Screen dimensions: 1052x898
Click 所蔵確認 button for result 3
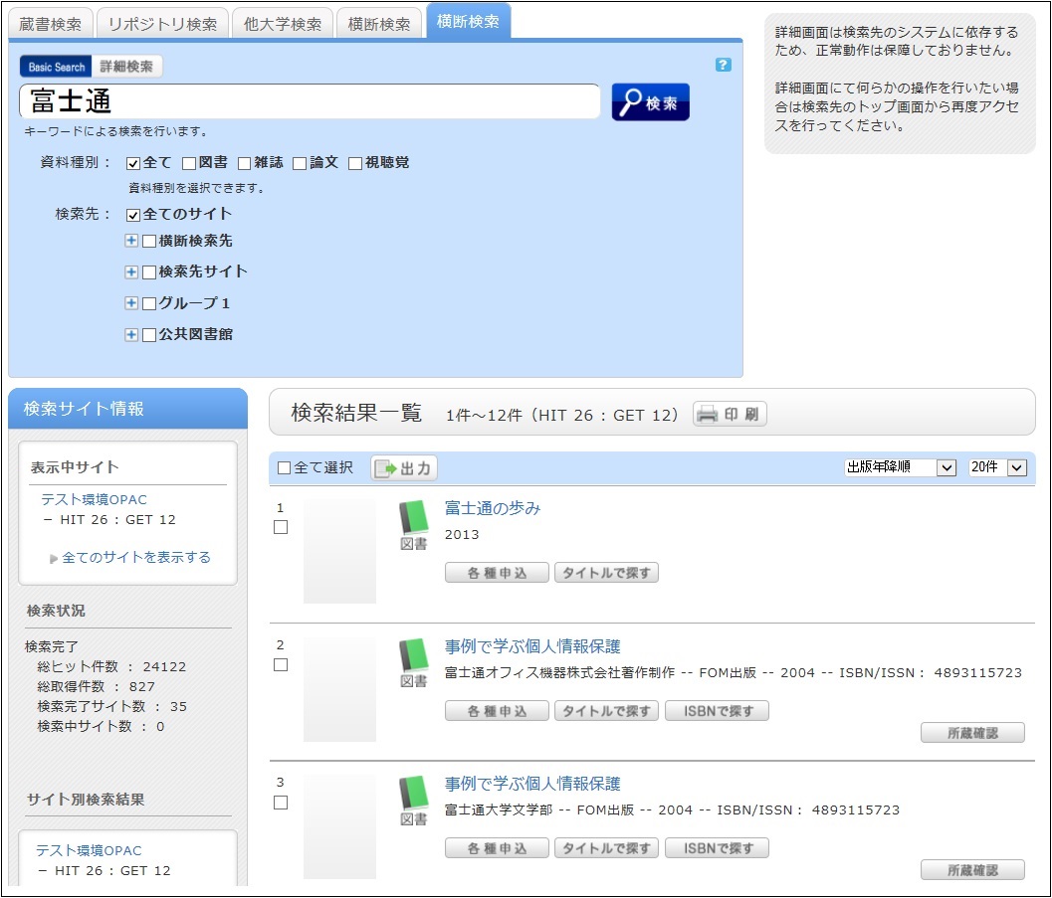pyautogui.click(x=972, y=870)
